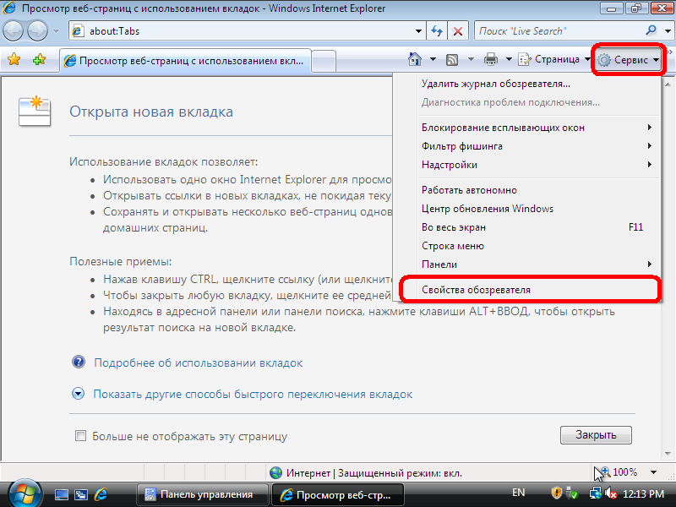
Task: Click the 12:13 PM clock
Action: tap(643, 493)
